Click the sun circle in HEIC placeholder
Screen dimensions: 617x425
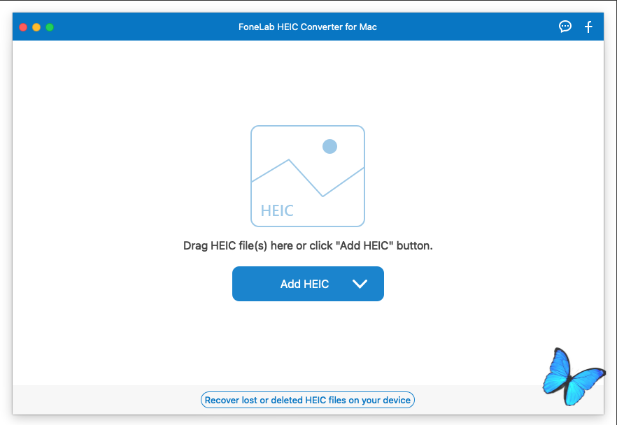(329, 146)
